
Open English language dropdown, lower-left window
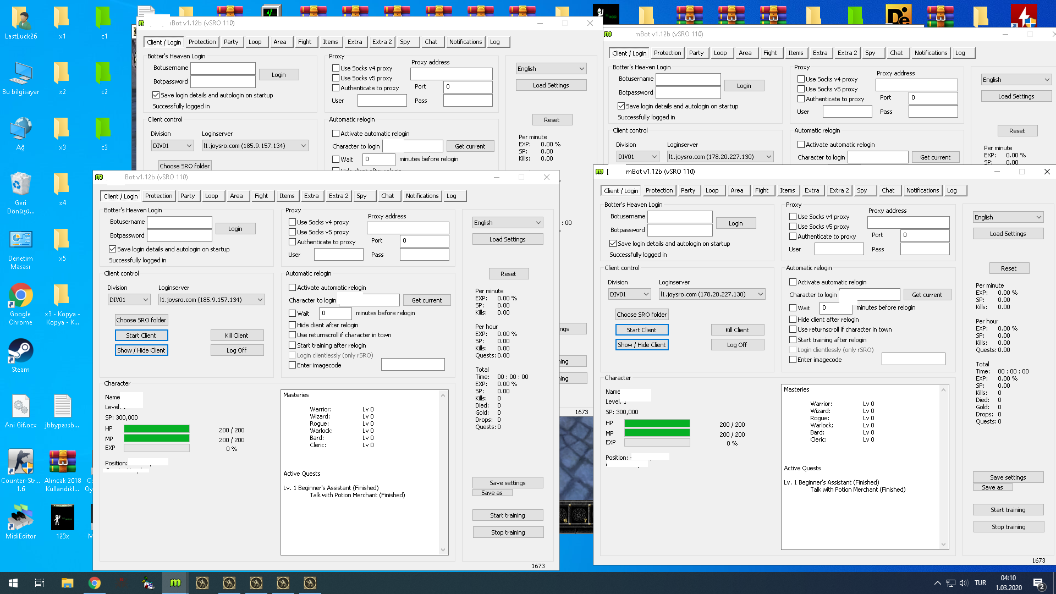(x=508, y=223)
